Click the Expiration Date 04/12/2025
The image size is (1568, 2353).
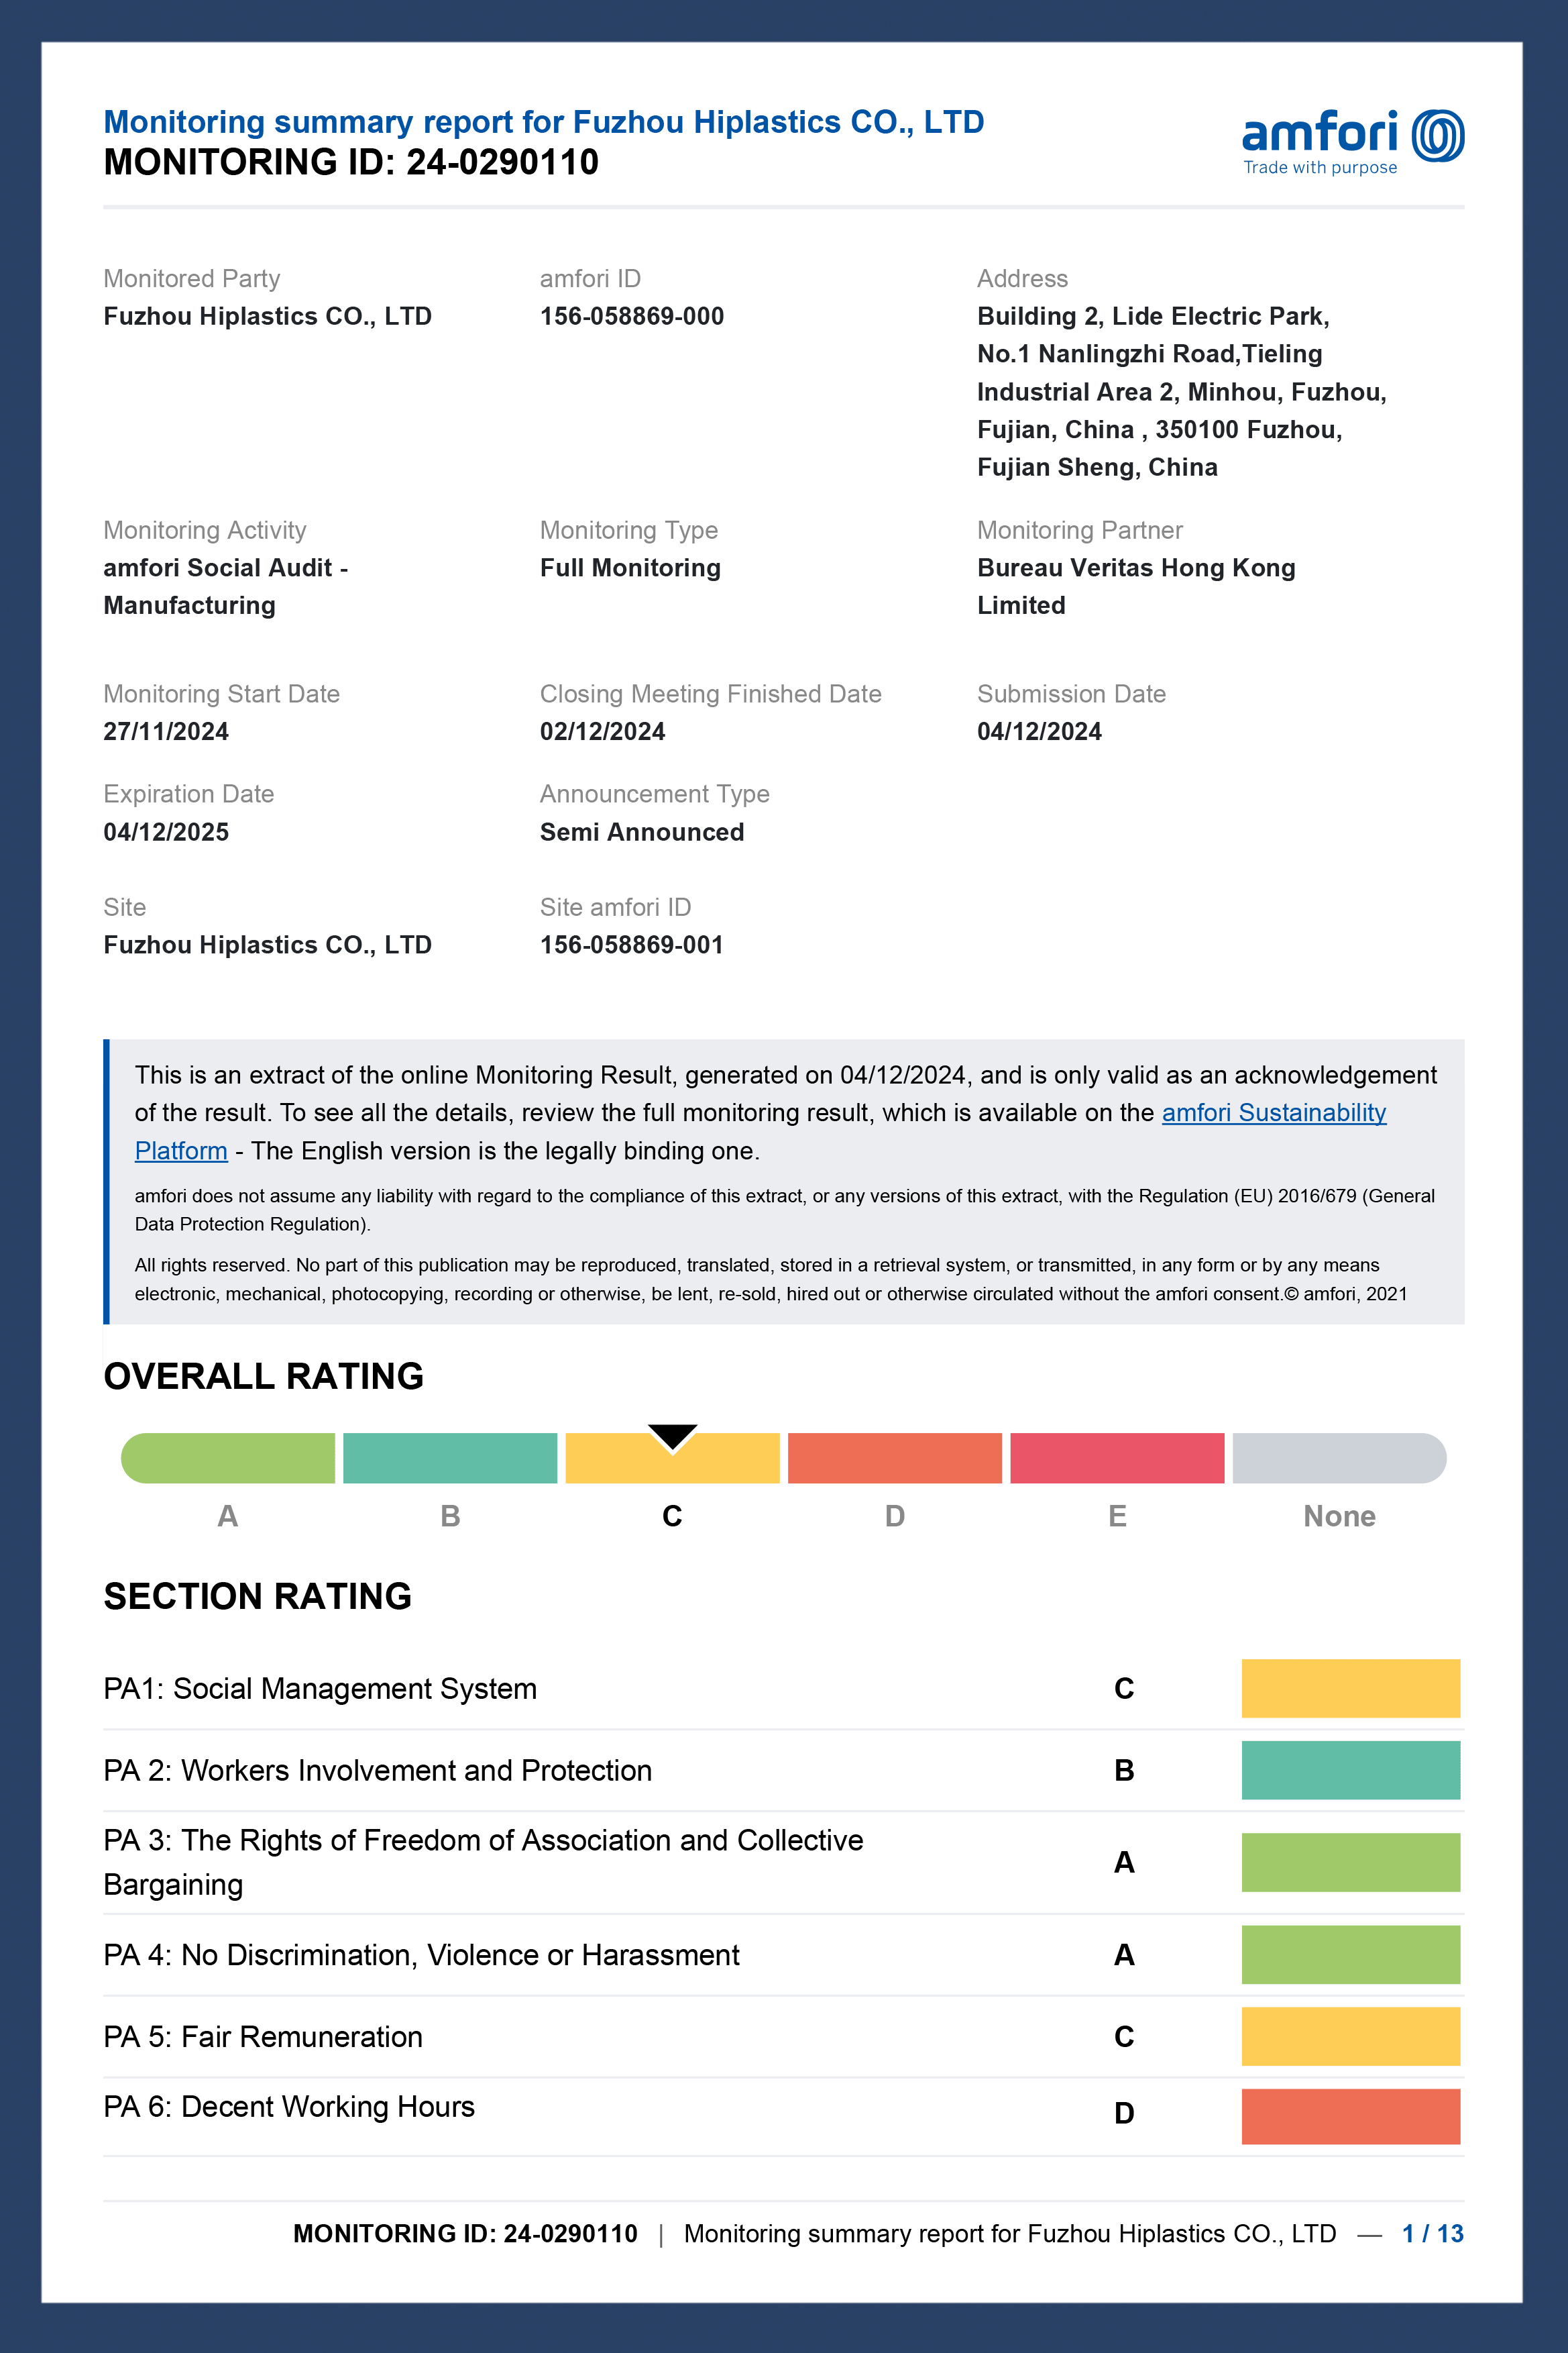pyautogui.click(x=166, y=831)
